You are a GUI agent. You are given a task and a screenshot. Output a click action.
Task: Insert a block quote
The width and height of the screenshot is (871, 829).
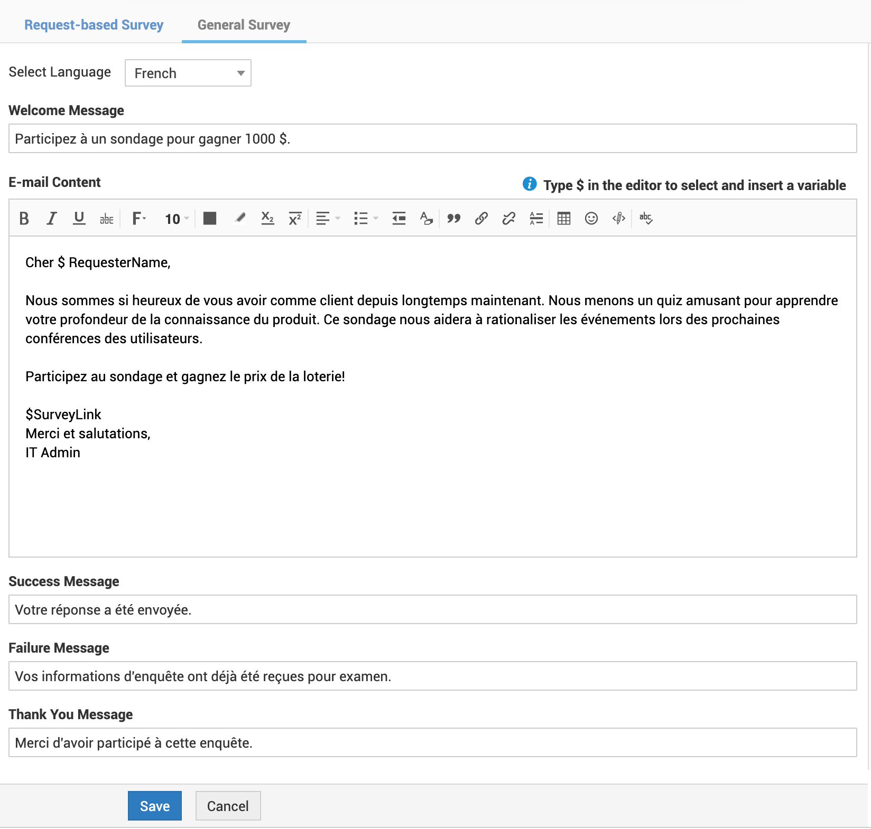(454, 218)
